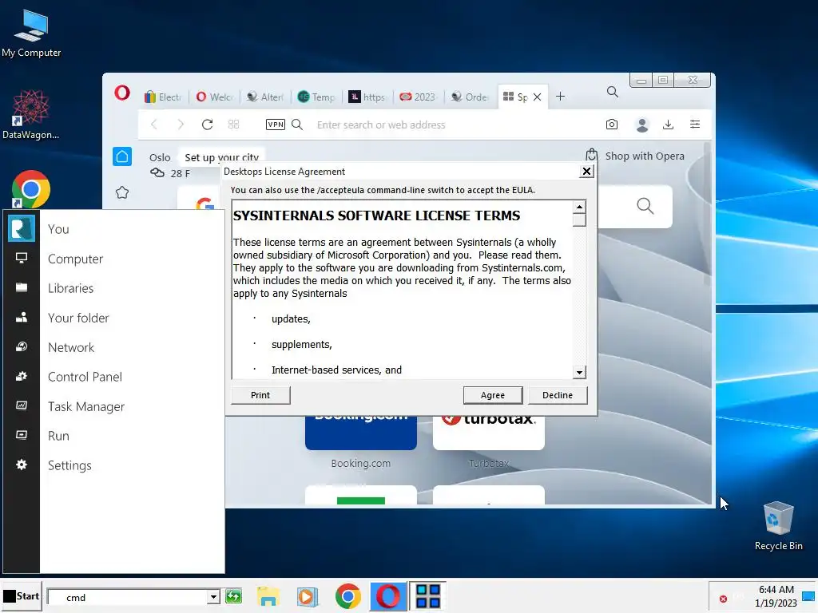Click Desktops grid icon in taskbar

(x=428, y=597)
